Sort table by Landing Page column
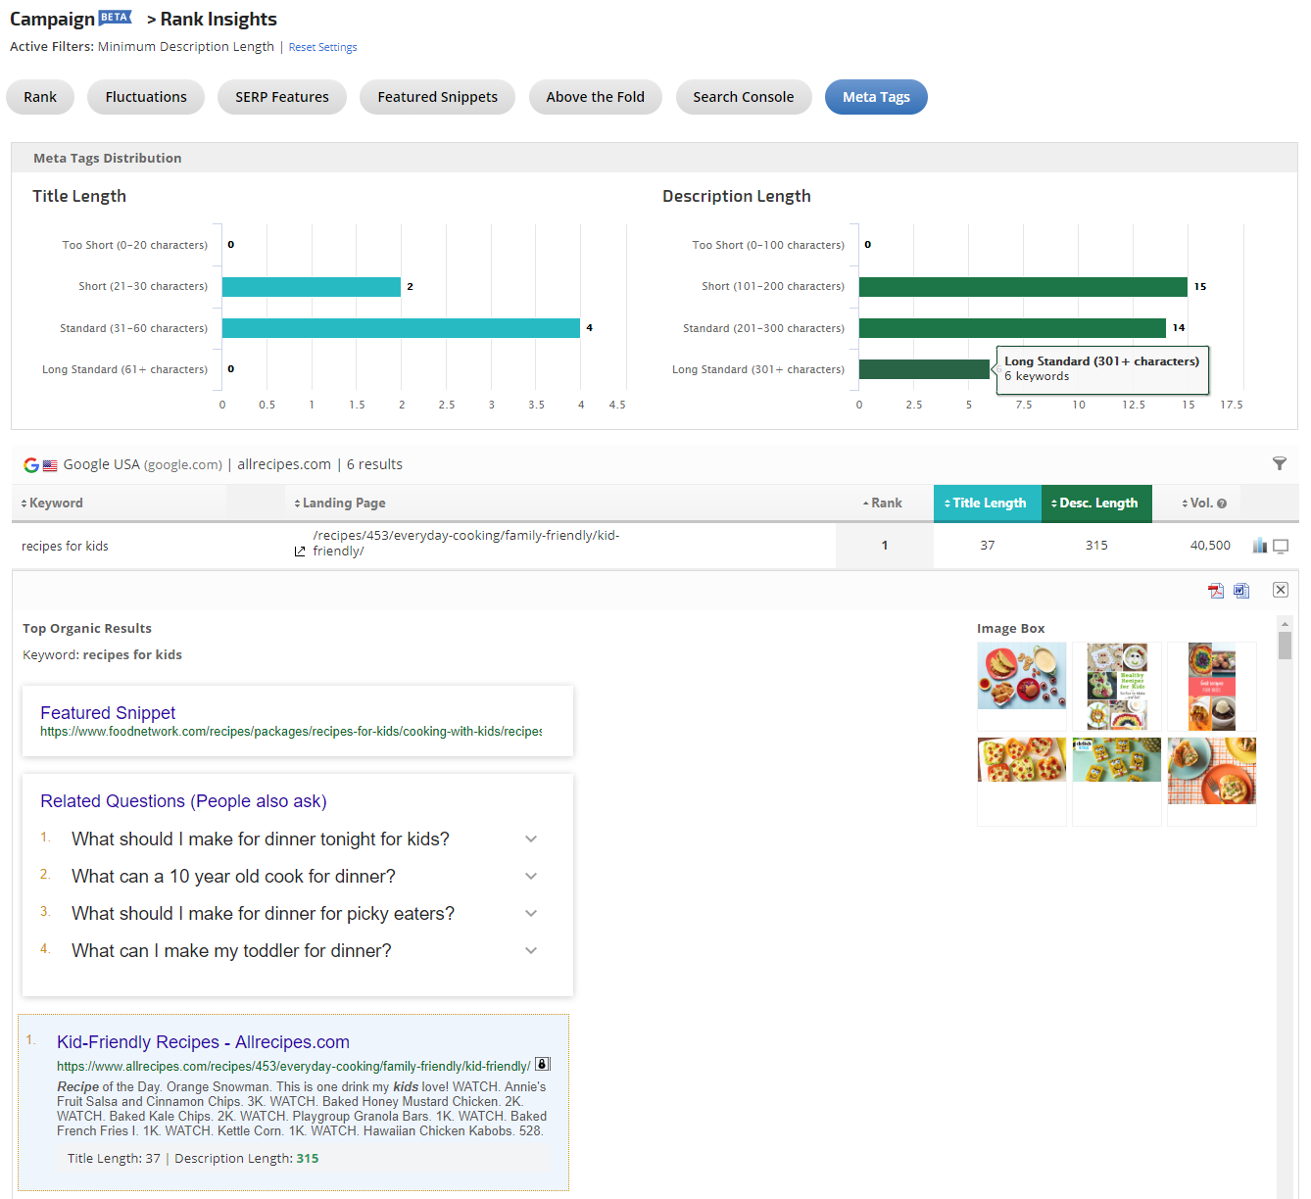The width and height of the screenshot is (1311, 1199). [x=339, y=504]
